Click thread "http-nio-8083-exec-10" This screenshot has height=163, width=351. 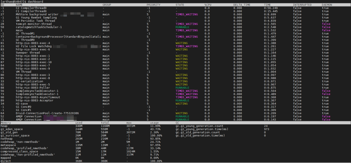point(34,62)
